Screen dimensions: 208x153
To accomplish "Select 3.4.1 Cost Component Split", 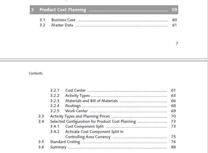I will [113, 127].
